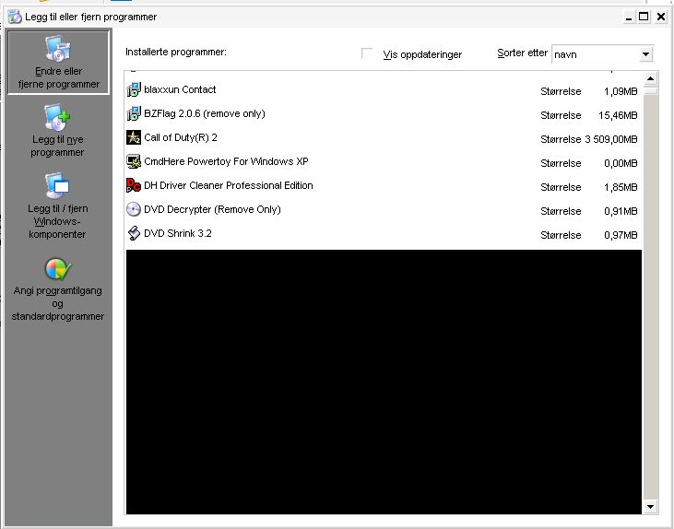Click the 1,85MB size value

[x=621, y=187]
